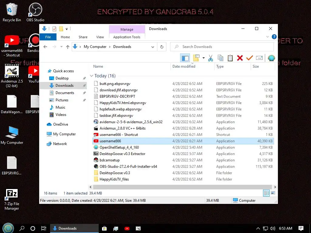The image size is (311, 233).
Task: Click the Manage contextual tab
Action: (x=127, y=29)
